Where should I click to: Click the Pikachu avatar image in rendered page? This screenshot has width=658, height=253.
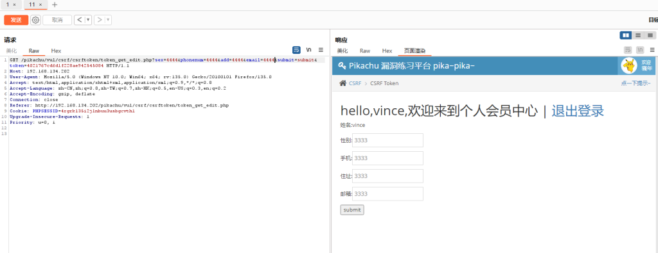(x=628, y=66)
